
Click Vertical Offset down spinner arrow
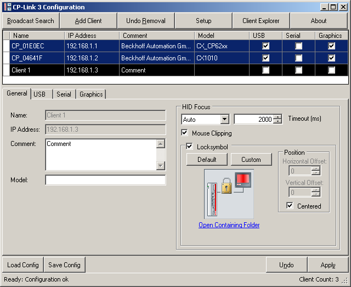(x=316, y=194)
